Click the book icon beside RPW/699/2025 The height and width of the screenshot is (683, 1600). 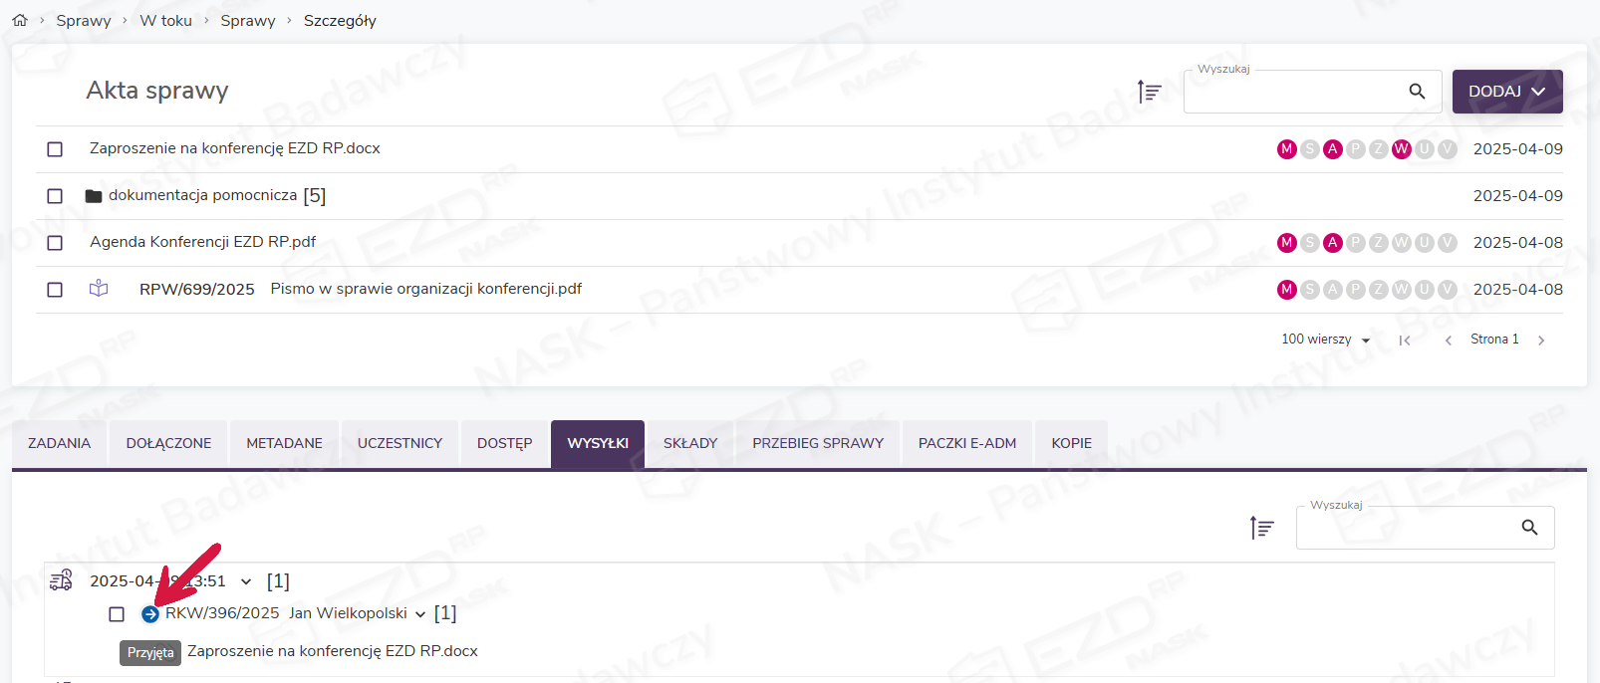point(99,289)
